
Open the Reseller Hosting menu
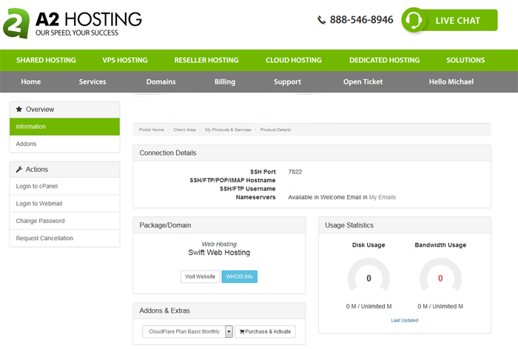(x=206, y=60)
